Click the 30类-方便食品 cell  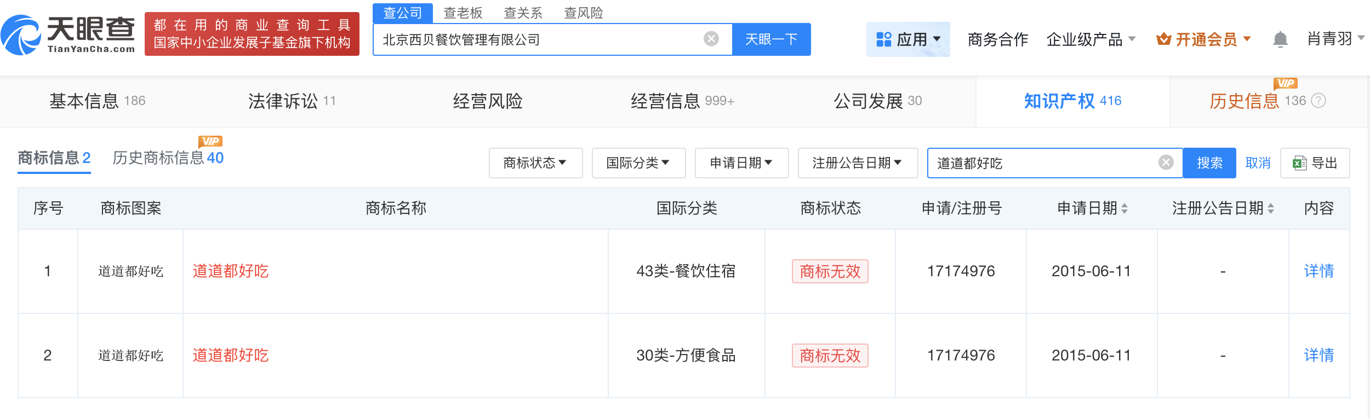point(686,356)
